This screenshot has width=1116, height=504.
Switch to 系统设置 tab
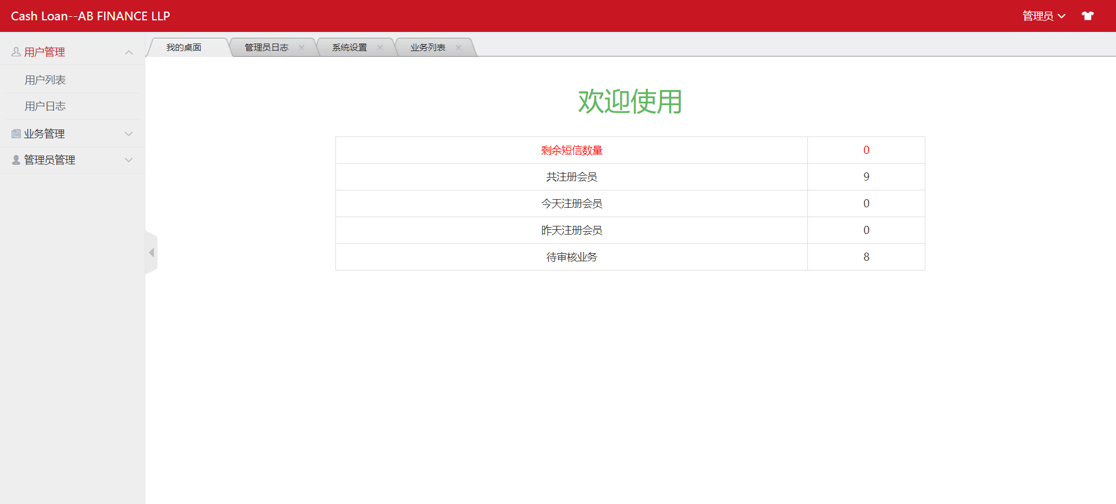coord(349,48)
